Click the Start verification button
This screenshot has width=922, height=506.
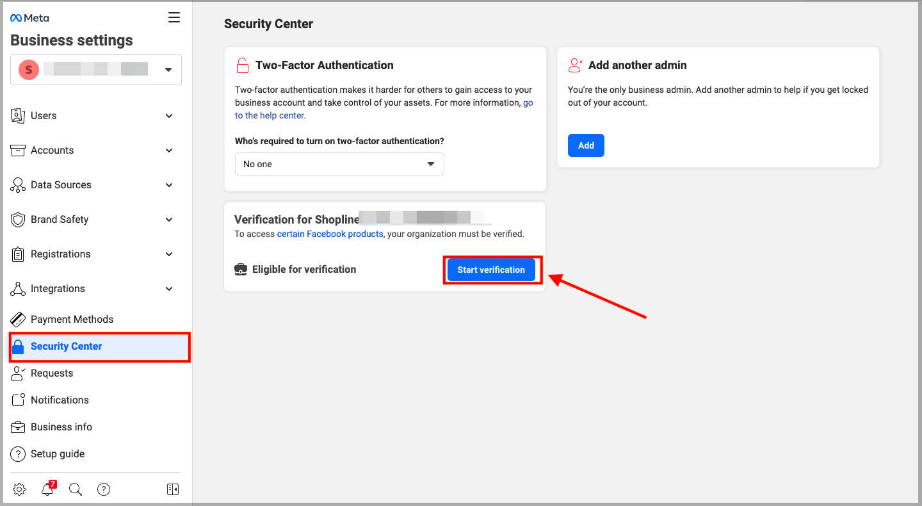coord(491,270)
